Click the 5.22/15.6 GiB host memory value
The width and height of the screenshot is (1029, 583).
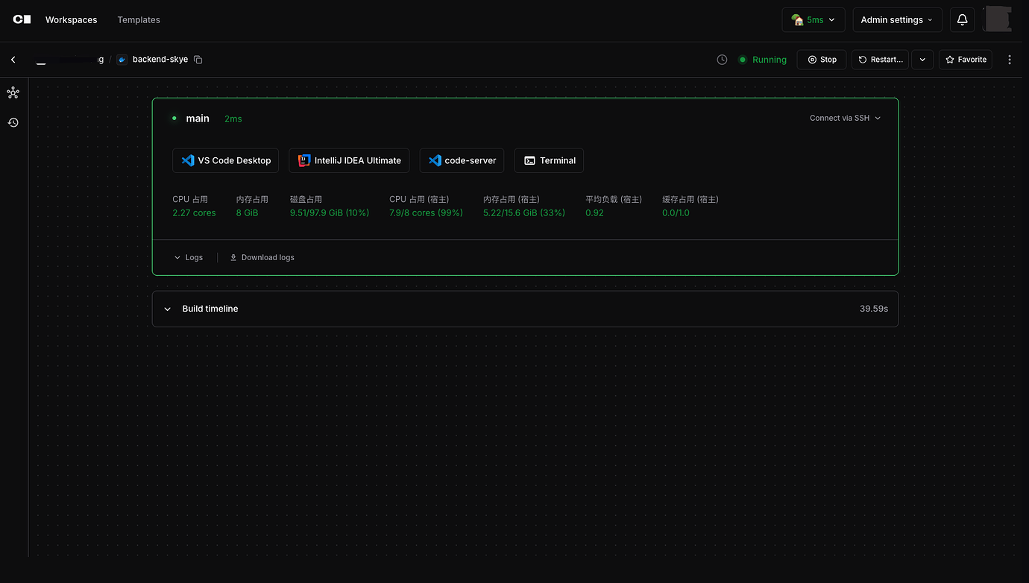[x=524, y=213]
